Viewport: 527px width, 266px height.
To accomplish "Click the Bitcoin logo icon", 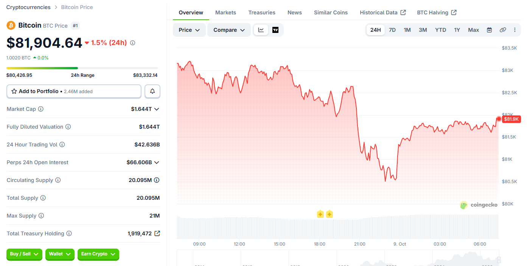I will 11,25.
